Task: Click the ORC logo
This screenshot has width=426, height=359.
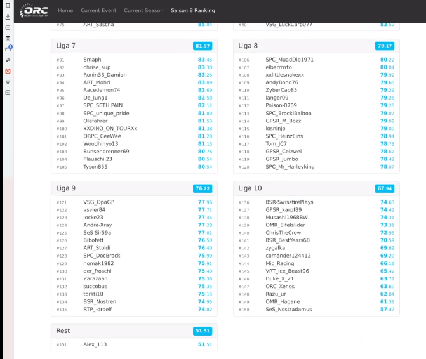Action: (x=34, y=11)
